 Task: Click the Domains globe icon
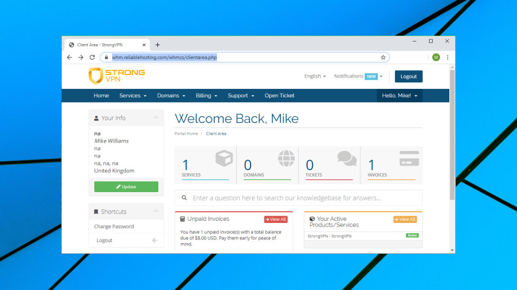286,159
